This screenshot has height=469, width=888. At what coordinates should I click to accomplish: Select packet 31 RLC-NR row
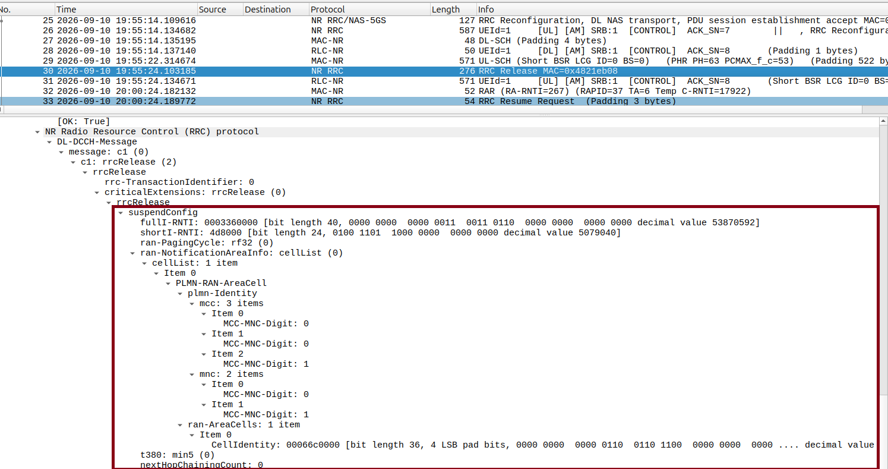click(444, 81)
